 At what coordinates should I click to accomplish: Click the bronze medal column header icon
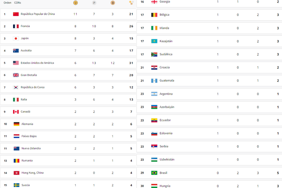[x=113, y=3]
